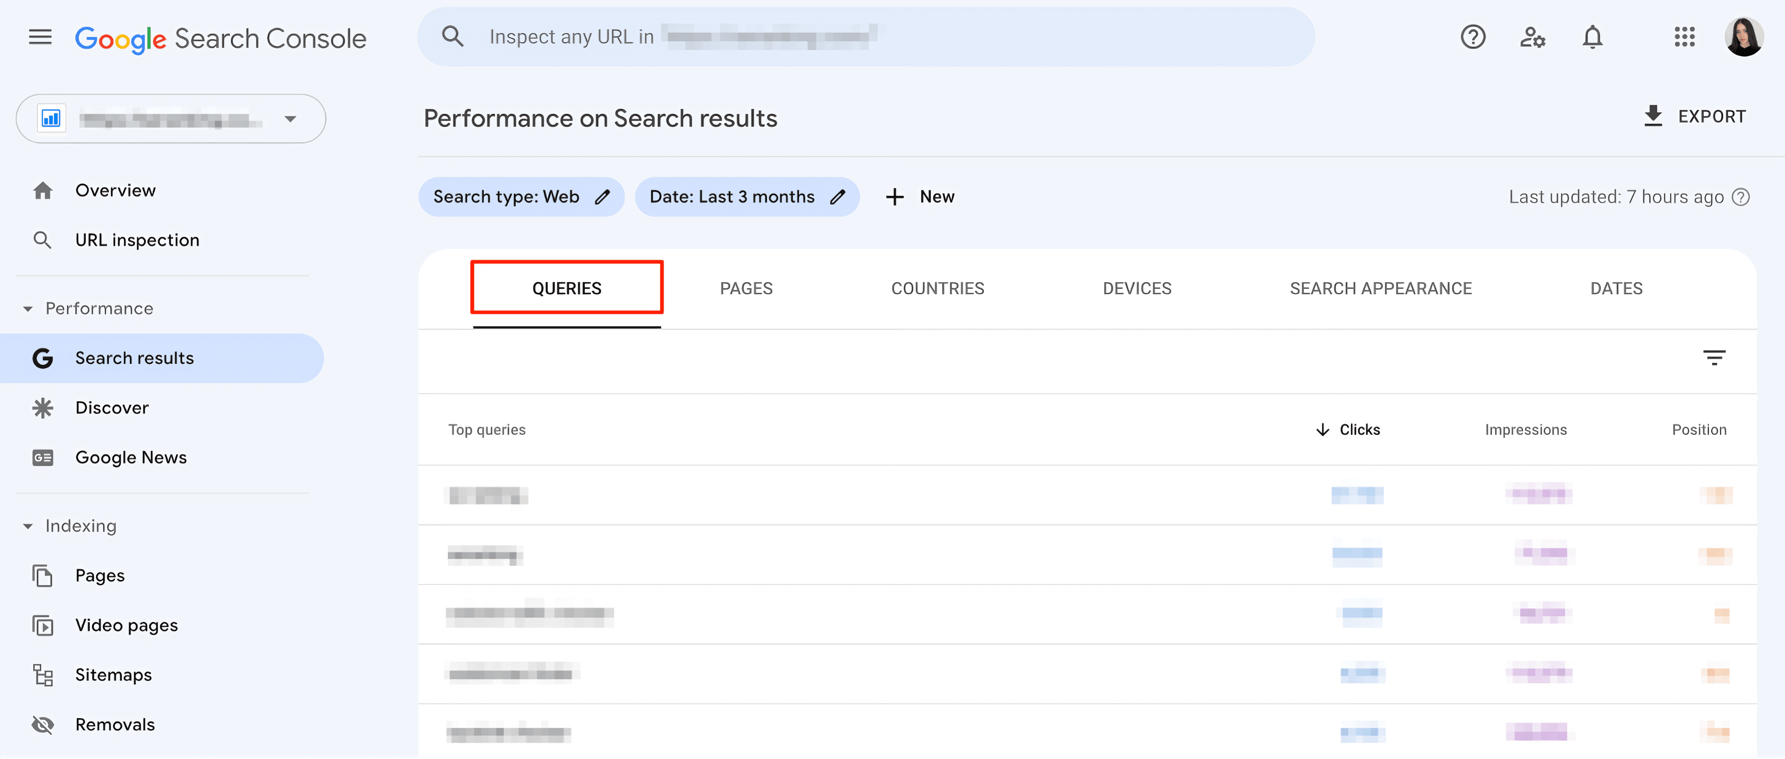The width and height of the screenshot is (1785, 759).
Task: Sort by Impressions column header
Action: [x=1525, y=430]
